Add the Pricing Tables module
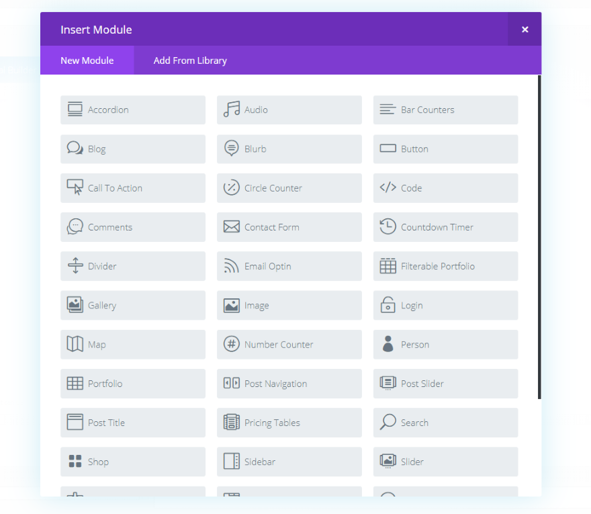The image size is (591, 514). pyautogui.click(x=289, y=423)
